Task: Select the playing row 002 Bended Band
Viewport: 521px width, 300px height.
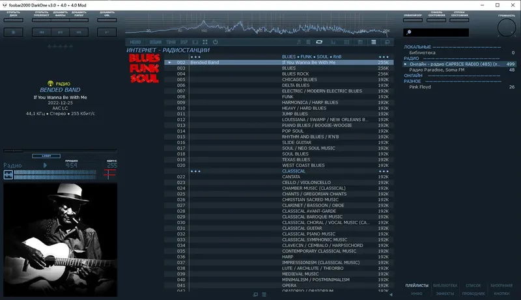Action: tap(279, 62)
